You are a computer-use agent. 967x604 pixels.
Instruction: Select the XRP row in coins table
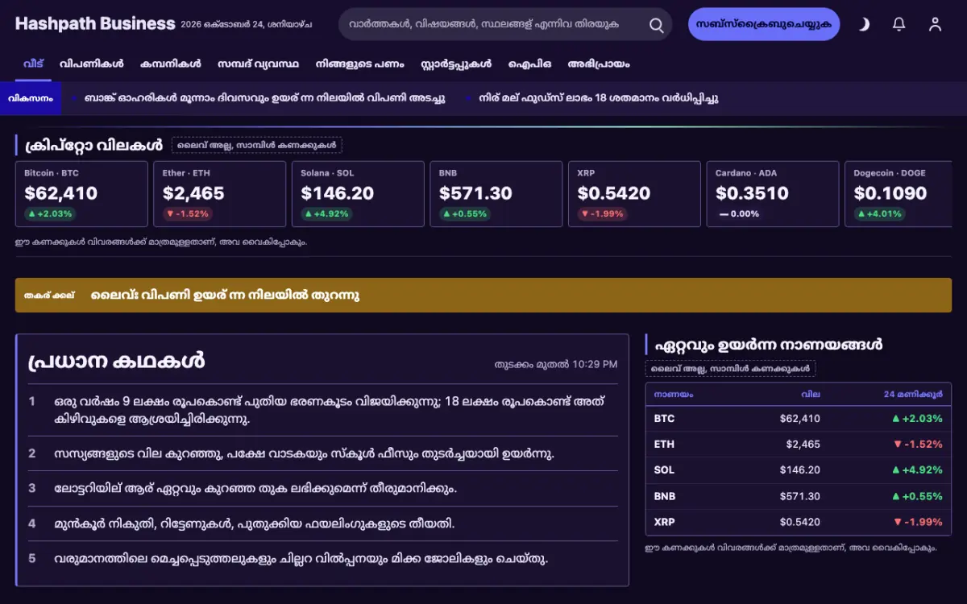[x=799, y=522]
